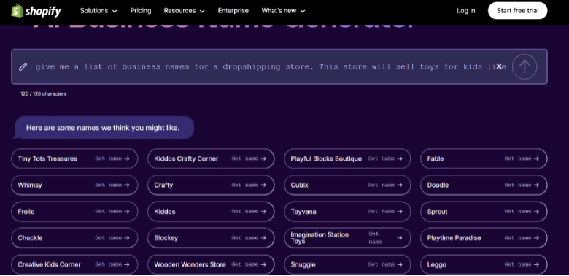569x276 pixels.
Task: Get the name Leggo
Action: tap(484, 264)
